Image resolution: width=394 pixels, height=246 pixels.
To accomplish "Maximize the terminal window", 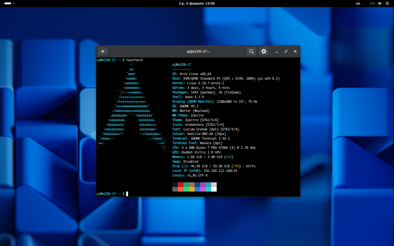I will [286, 52].
